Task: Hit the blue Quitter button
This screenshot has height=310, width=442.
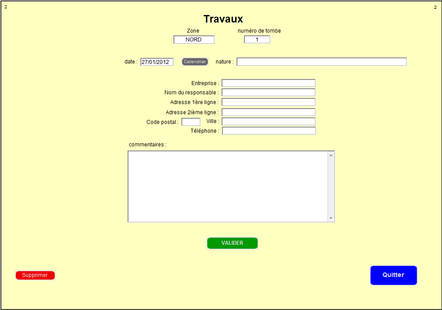Action: coord(393,275)
